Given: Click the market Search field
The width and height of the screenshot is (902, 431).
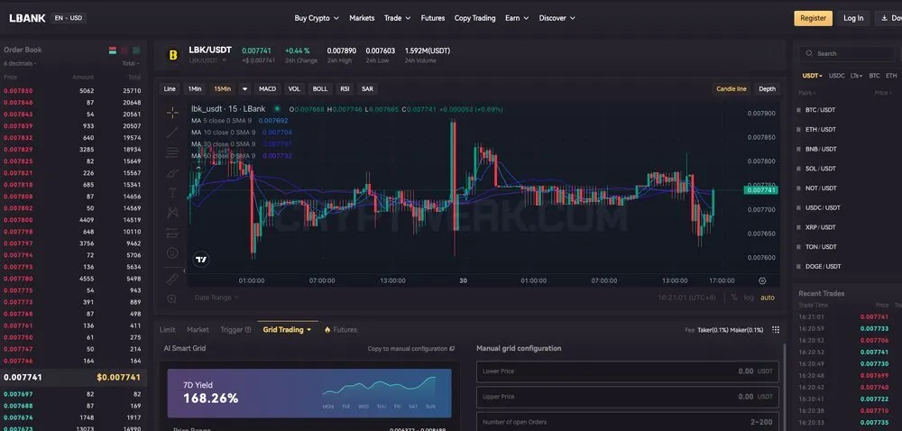Looking at the screenshot, I should coord(847,53).
